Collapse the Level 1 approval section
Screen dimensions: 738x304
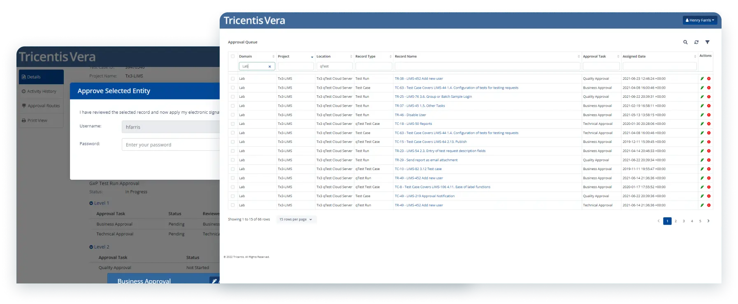click(91, 203)
